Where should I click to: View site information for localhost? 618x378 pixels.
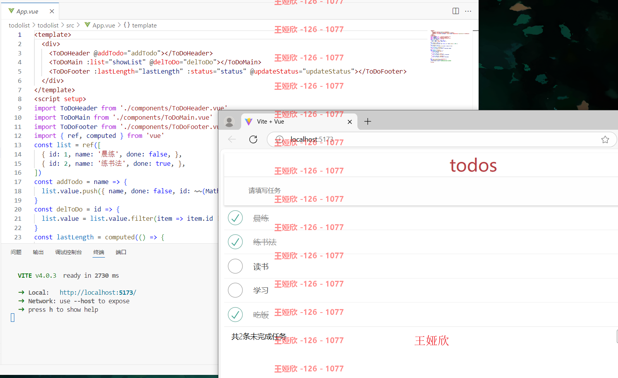[279, 139]
